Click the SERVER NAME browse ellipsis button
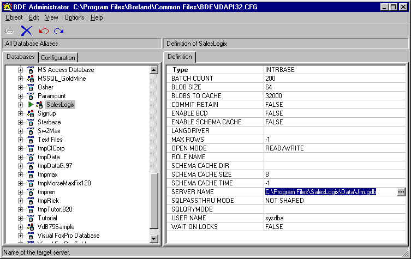The width and height of the screenshot is (411, 259). tap(401, 192)
